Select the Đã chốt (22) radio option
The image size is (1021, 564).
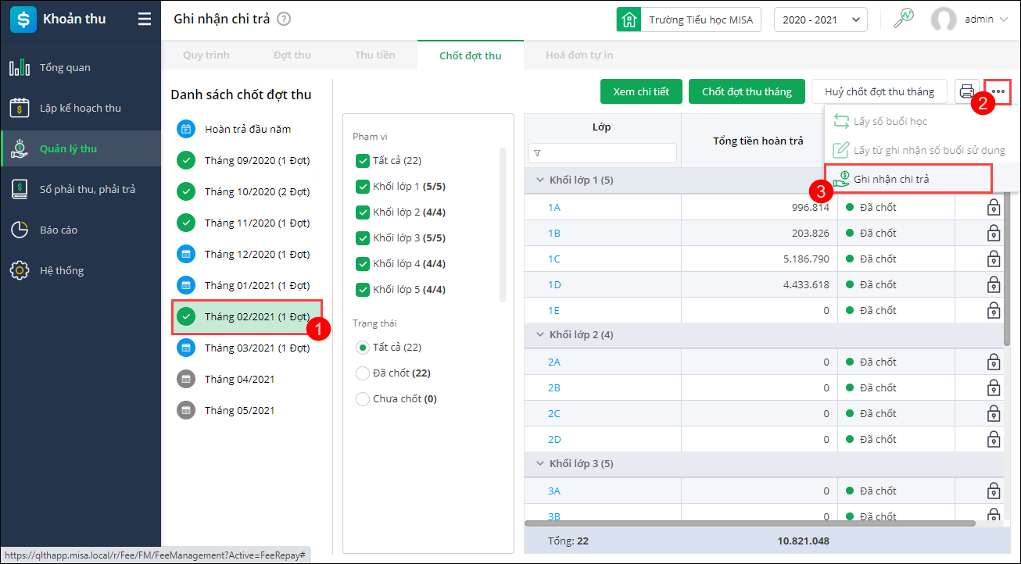pyautogui.click(x=362, y=373)
